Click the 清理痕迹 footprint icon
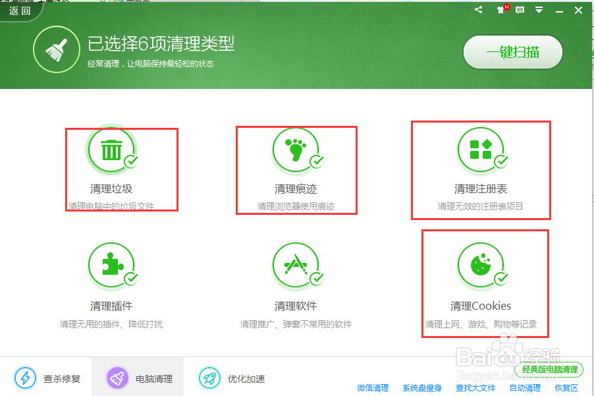The width and height of the screenshot is (594, 396). 296,150
